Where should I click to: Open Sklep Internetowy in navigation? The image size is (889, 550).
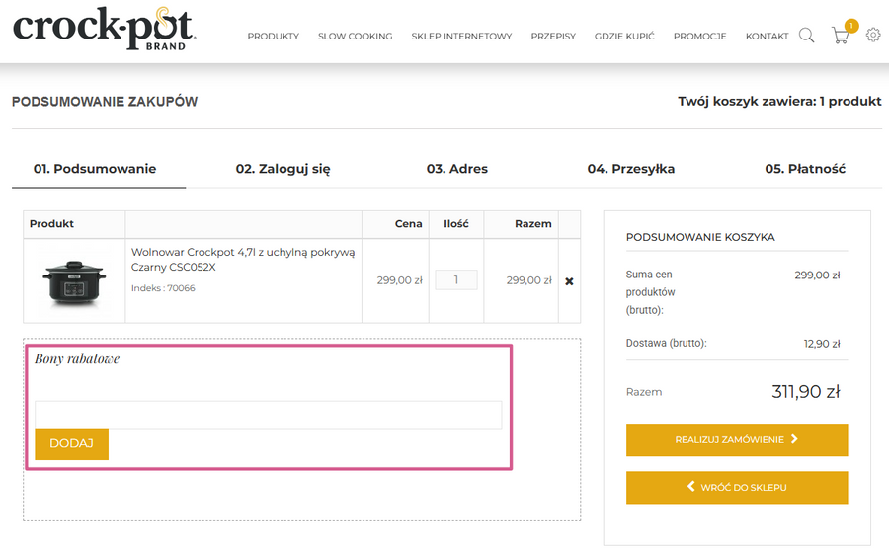461,37
